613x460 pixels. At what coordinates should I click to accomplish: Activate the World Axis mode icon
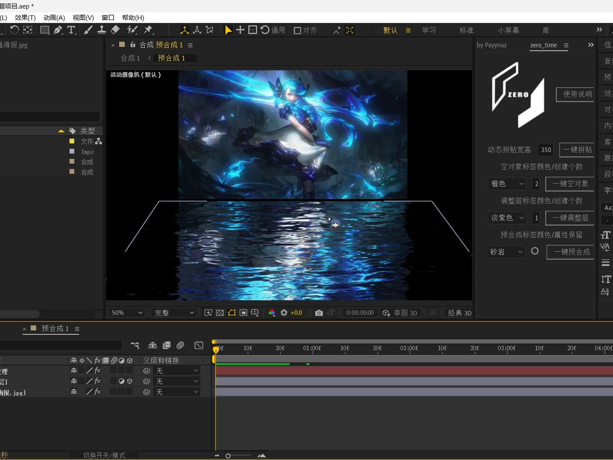[x=197, y=30]
